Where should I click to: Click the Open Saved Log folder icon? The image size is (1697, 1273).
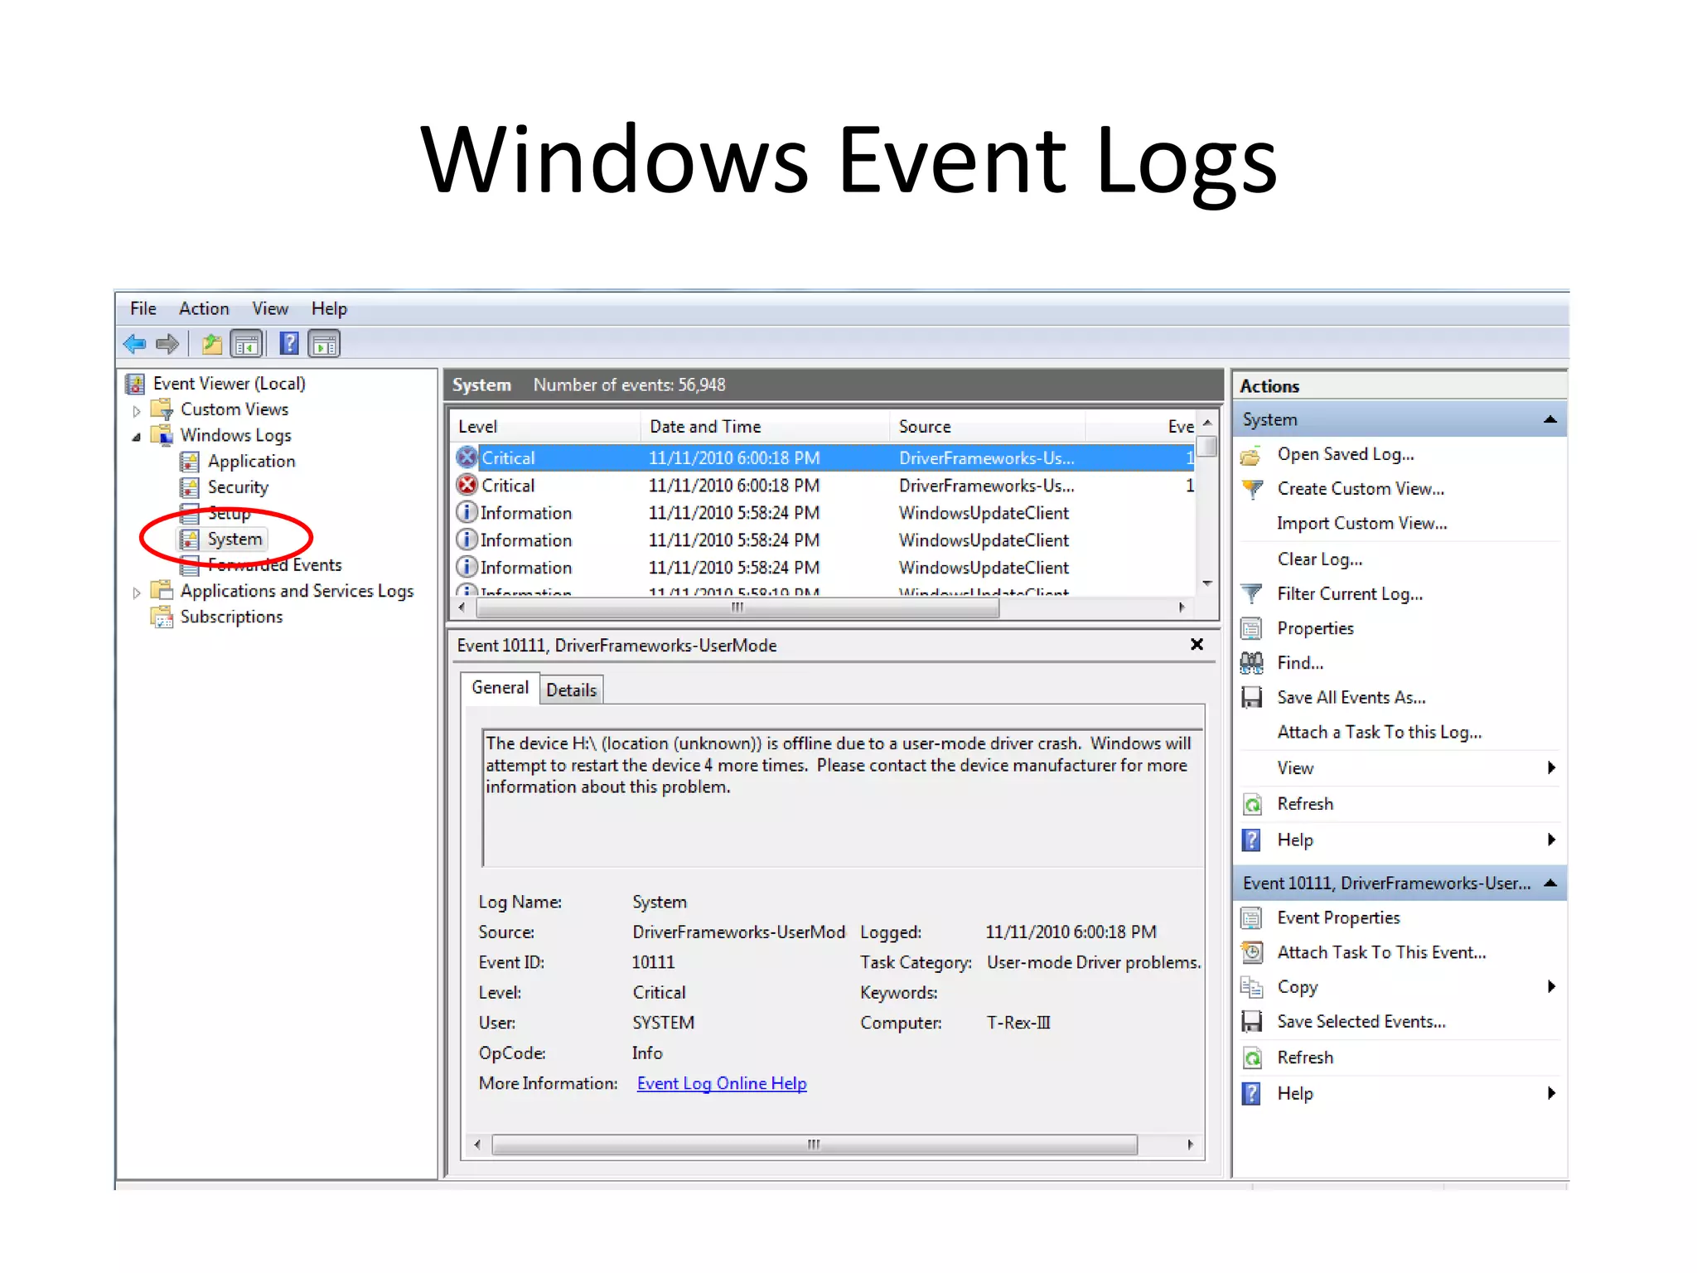tap(1251, 455)
